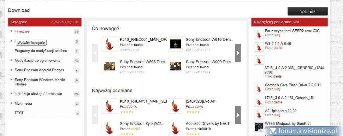343x136 pixels.
Task: Open W8.2.1.1.A.0.46 file link
Action: [x=278, y=44]
